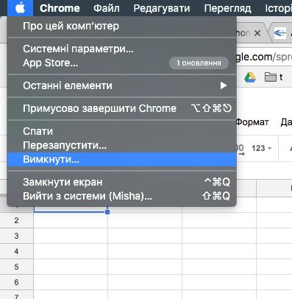Open the Файл menu
The height and width of the screenshot is (299, 292).
(107, 8)
